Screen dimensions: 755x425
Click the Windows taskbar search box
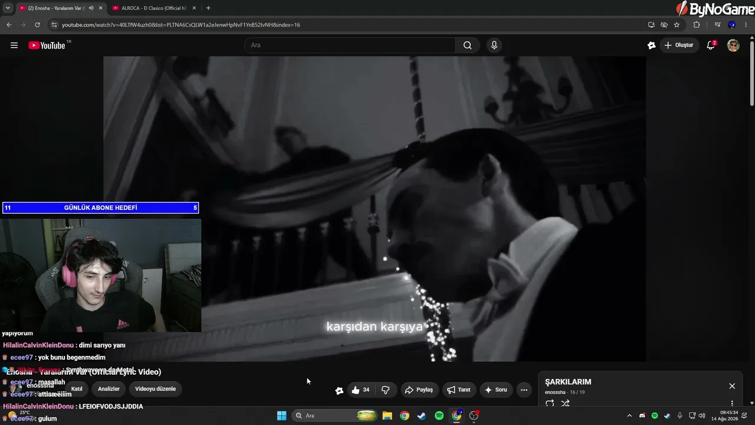[x=335, y=416]
